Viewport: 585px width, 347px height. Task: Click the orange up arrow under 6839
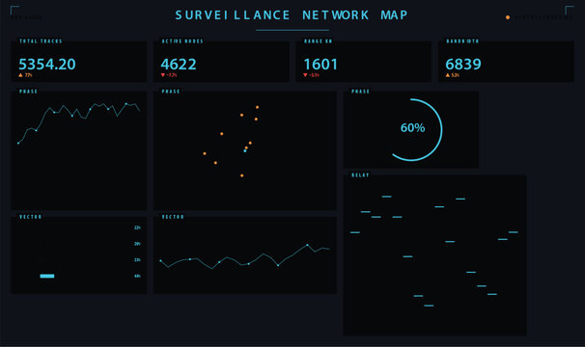coord(448,75)
